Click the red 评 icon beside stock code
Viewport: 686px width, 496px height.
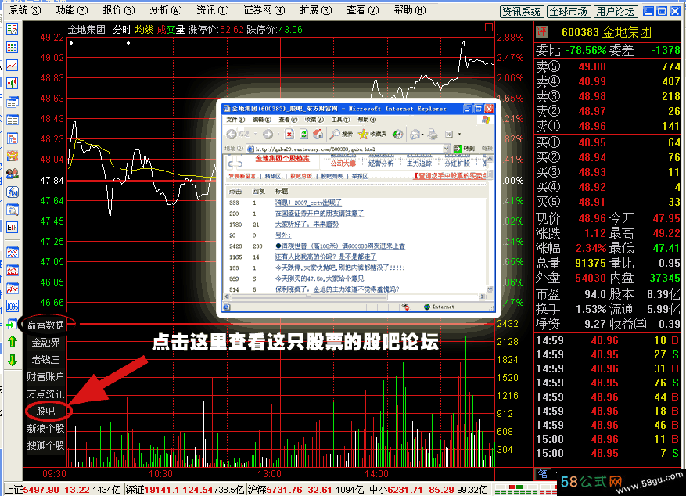(x=541, y=31)
